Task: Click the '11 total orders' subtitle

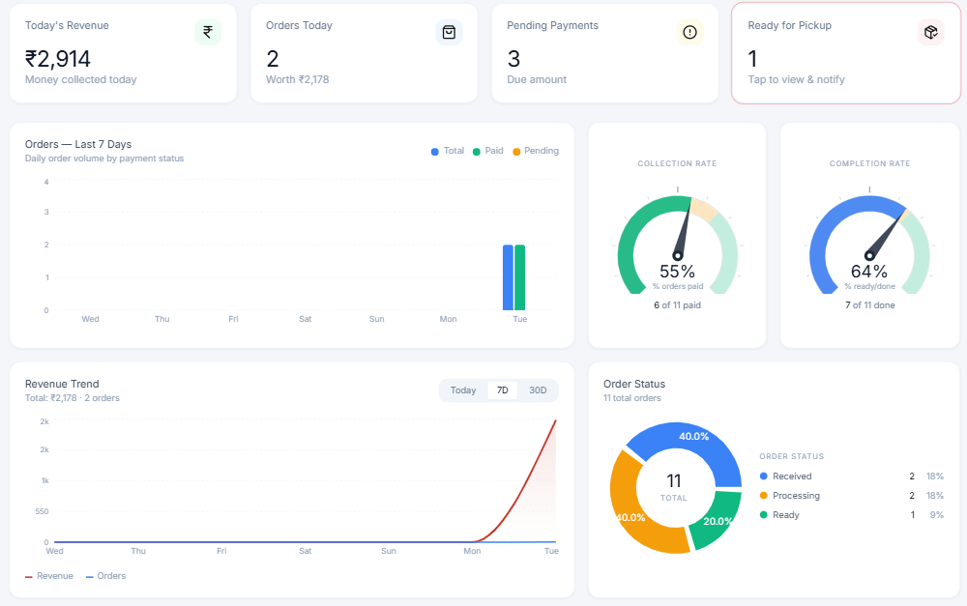Action: [x=632, y=398]
